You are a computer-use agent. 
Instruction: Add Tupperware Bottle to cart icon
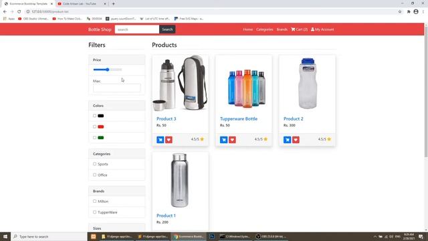223,140
